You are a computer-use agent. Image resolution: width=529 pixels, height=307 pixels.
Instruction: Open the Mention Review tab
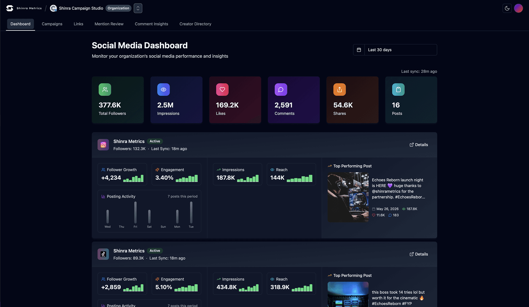(109, 24)
